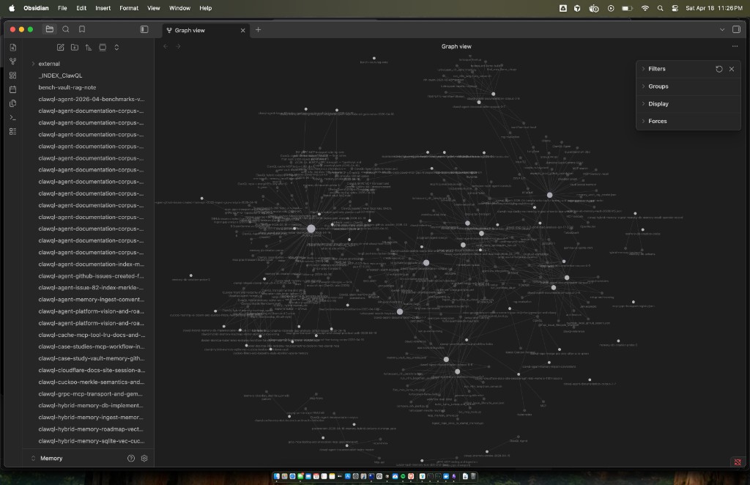
Task: Open the Search pane icon
Action: coord(66,29)
